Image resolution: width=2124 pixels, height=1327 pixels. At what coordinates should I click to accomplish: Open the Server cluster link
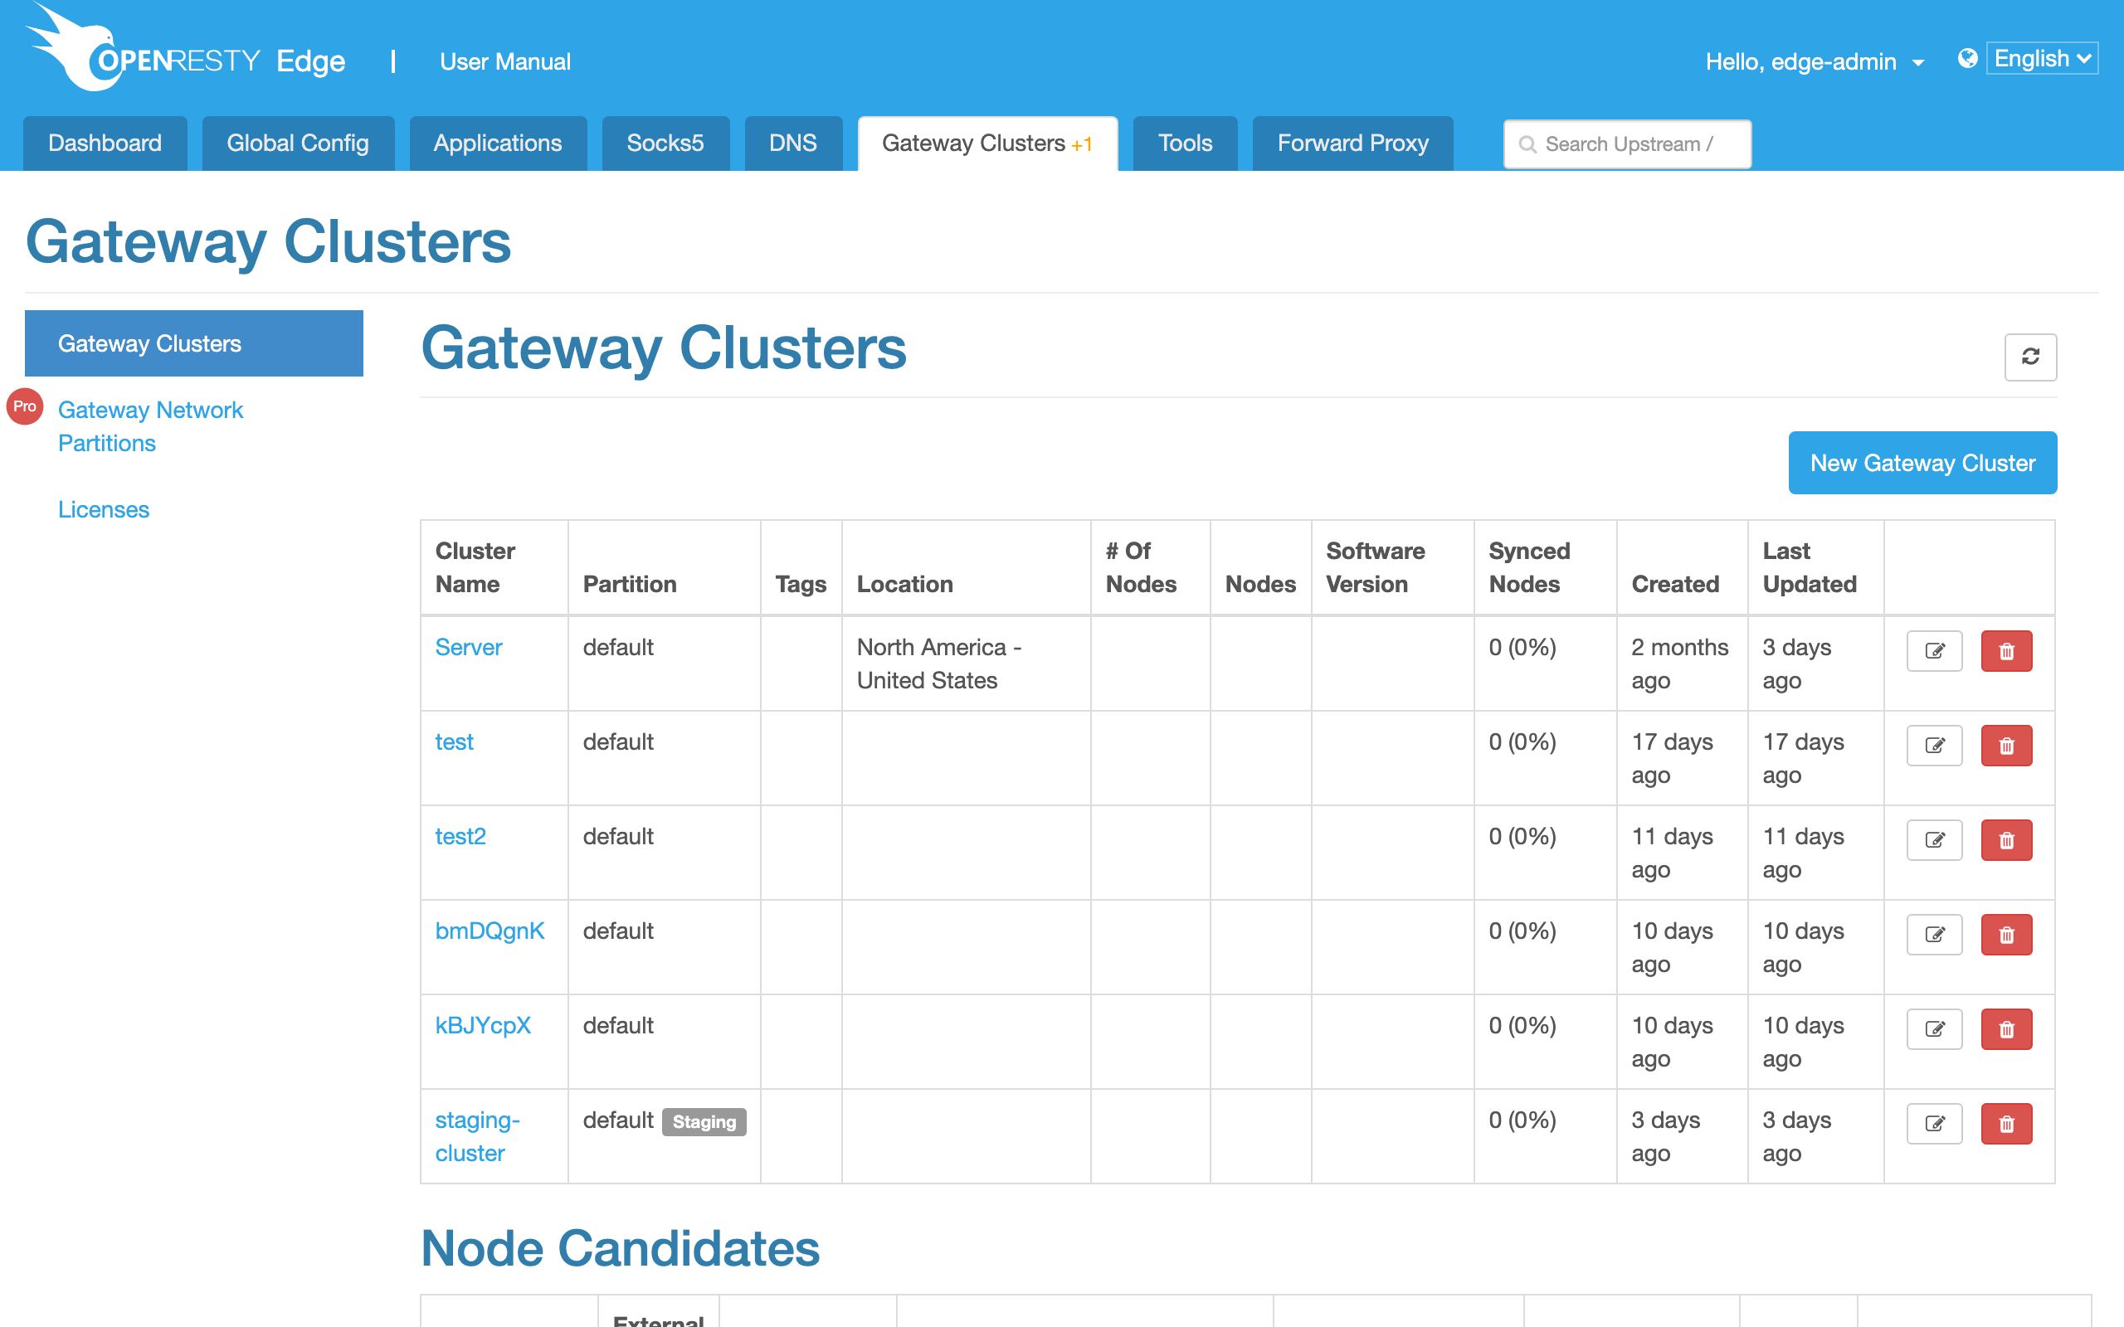click(469, 647)
